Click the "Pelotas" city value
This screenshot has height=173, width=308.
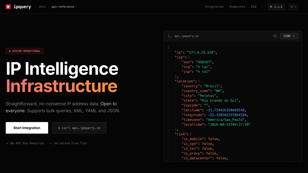(x=207, y=96)
